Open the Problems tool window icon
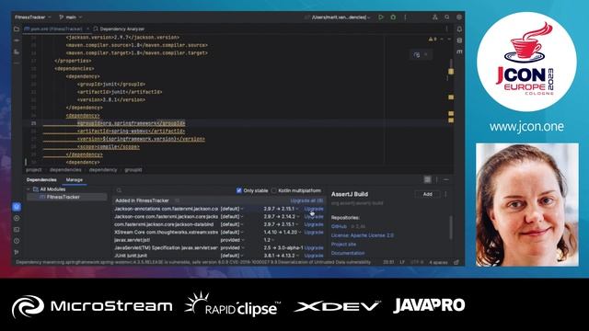This screenshot has width=589, height=331. click(x=17, y=241)
